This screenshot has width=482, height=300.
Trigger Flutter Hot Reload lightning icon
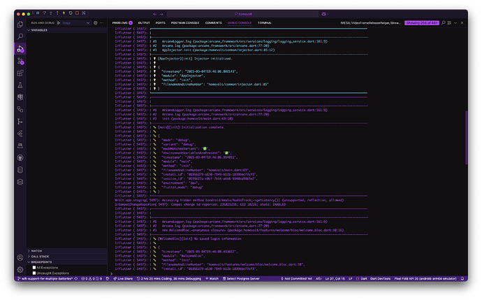[64, 13]
